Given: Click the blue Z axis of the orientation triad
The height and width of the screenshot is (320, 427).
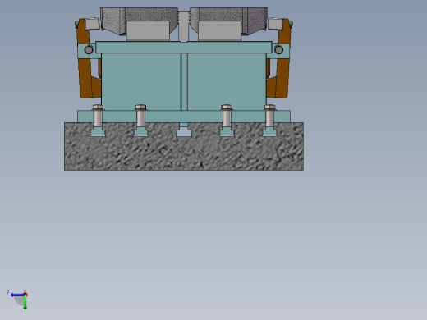Looking at the screenshot, I should pos(17,295).
